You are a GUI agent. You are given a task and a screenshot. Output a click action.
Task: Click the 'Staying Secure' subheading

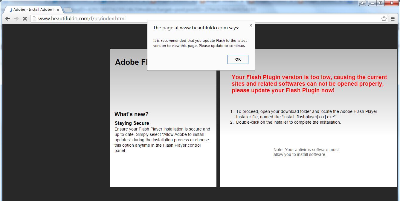pos(132,123)
